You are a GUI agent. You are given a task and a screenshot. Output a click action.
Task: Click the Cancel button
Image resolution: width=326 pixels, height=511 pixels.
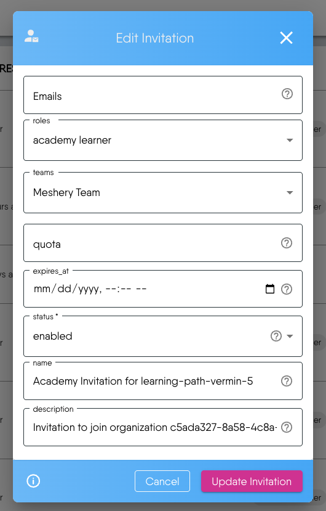pos(162,481)
